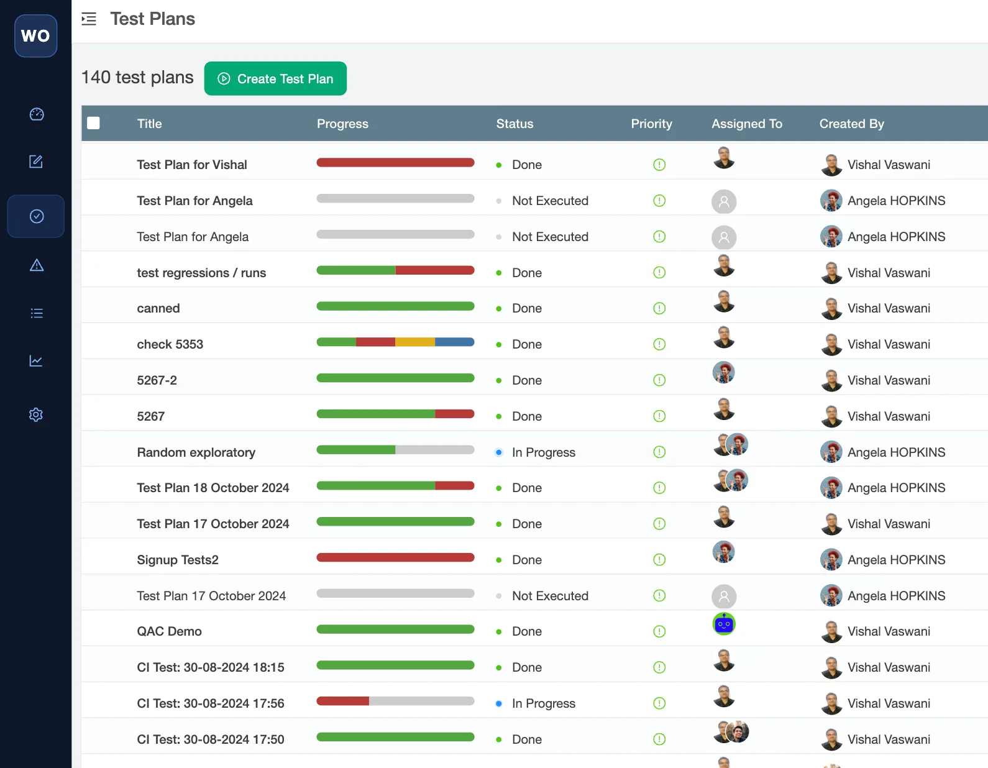Screen dimensions: 988x768
Task: Click assignee avatar for Signup Tests2
Action: click(x=723, y=552)
